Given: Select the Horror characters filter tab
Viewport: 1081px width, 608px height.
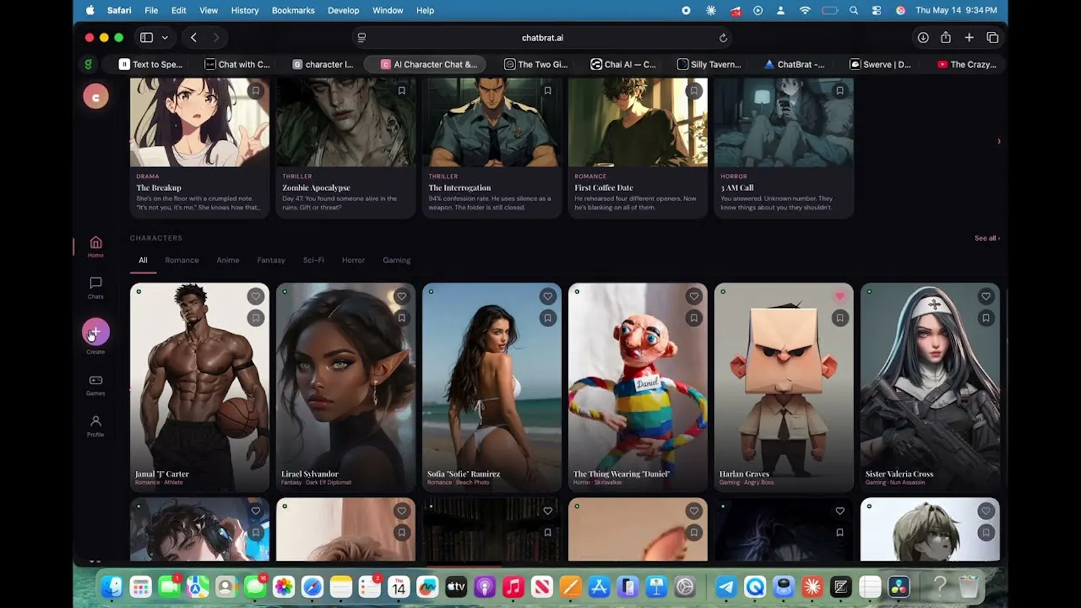Looking at the screenshot, I should pos(353,260).
